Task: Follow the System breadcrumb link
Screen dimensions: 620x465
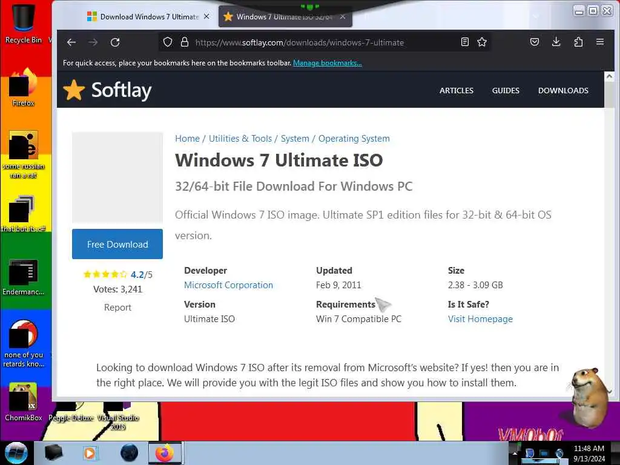Action: (295, 139)
